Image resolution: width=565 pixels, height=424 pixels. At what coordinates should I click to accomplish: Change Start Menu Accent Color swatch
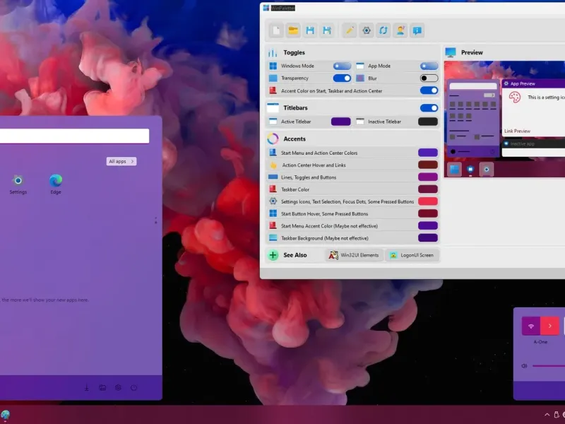(428, 225)
